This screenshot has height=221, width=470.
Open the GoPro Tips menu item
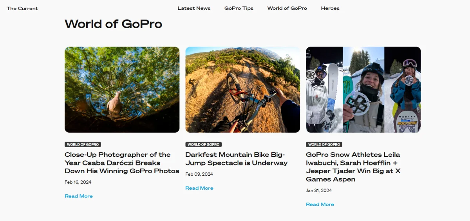(x=239, y=8)
